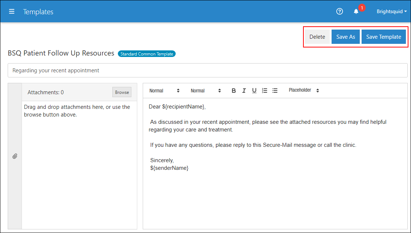The image size is (411, 233).
Task: Click the Save Template button
Action: click(384, 37)
